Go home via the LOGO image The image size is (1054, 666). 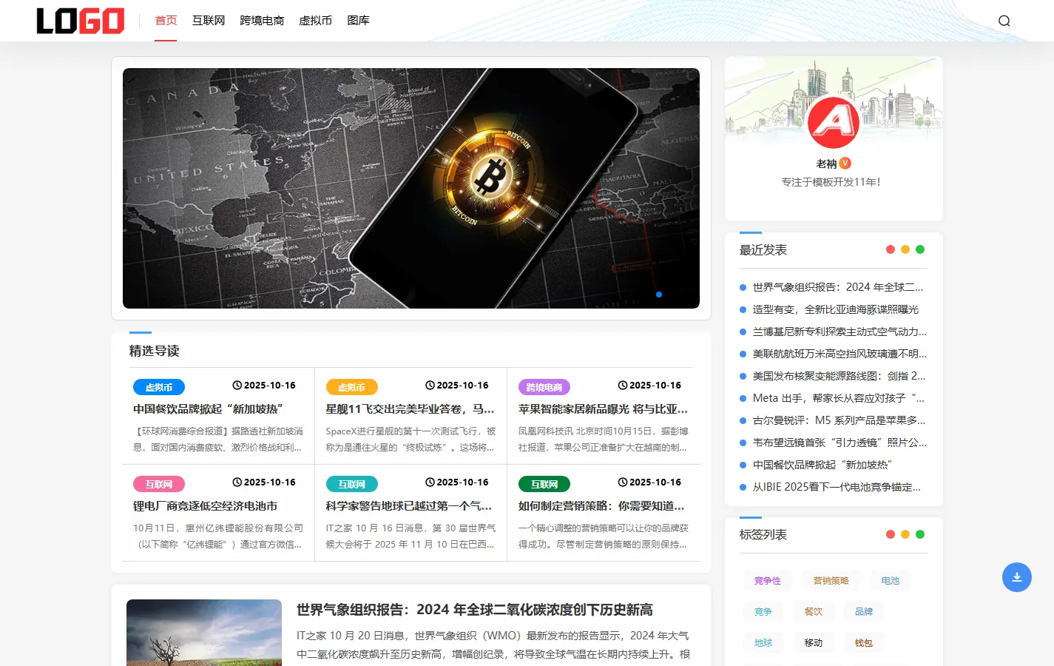coord(81,21)
